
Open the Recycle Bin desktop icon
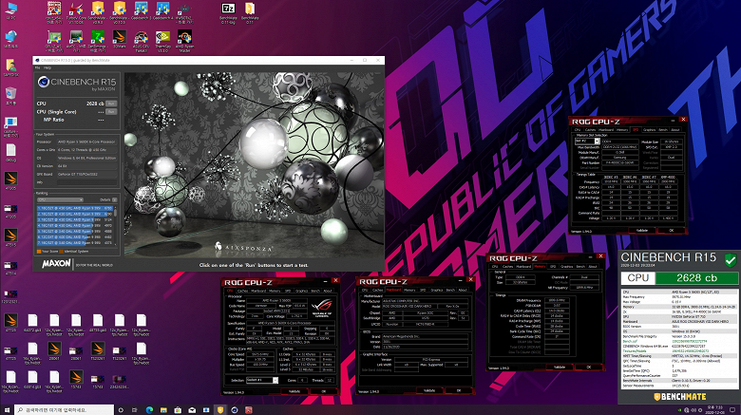click(10, 93)
